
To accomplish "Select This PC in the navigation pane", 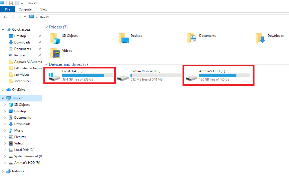I will (x=17, y=98).
